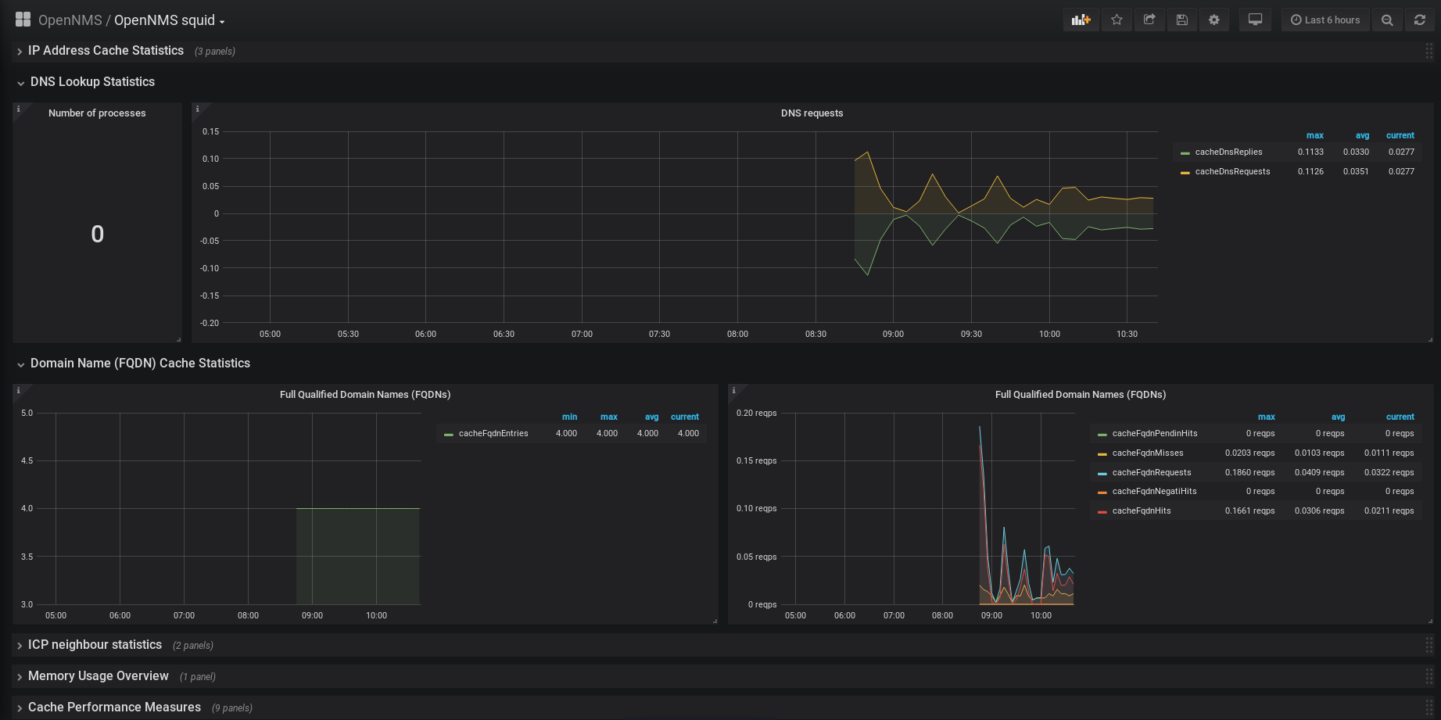Click drag handle of ICP neighbour statistics row

(x=1429, y=645)
